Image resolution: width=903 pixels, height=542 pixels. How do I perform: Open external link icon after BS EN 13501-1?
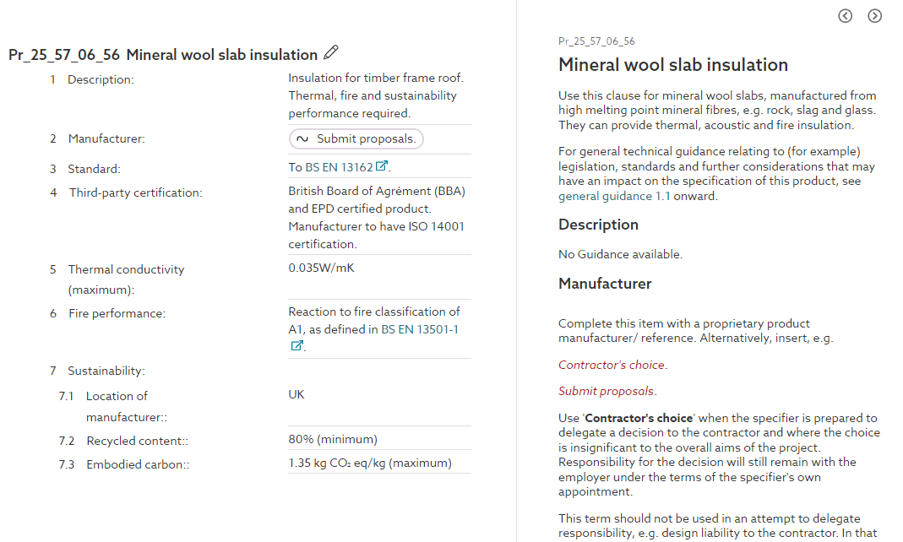pos(296,346)
